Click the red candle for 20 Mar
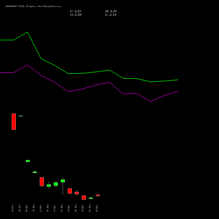The width and height of the screenshot is (219, 219). click(77, 193)
